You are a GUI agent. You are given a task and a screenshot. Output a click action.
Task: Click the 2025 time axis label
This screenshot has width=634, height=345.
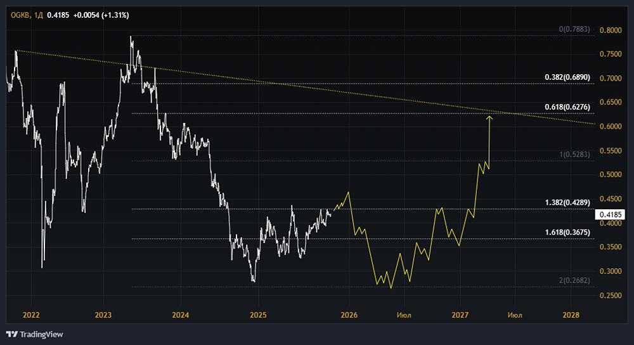pyautogui.click(x=259, y=315)
